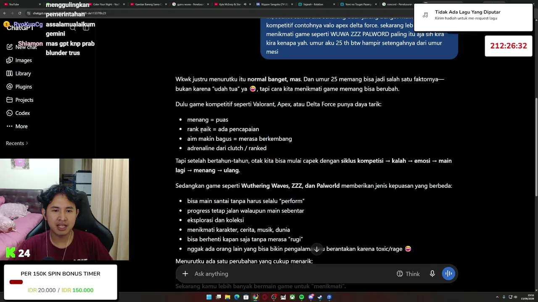Open Spotify from the taskbar

tap(301, 297)
